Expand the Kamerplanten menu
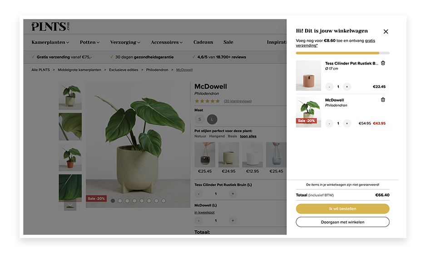426x253 pixels. (50, 42)
